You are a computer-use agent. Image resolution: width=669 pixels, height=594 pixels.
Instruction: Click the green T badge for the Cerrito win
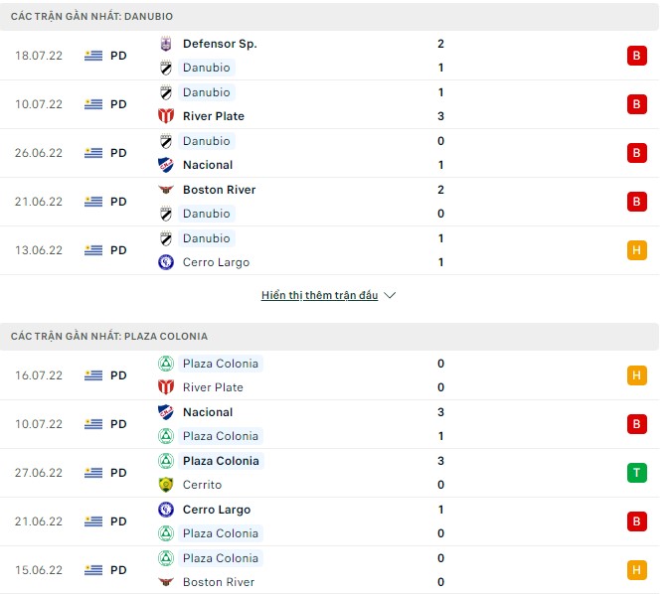point(637,473)
